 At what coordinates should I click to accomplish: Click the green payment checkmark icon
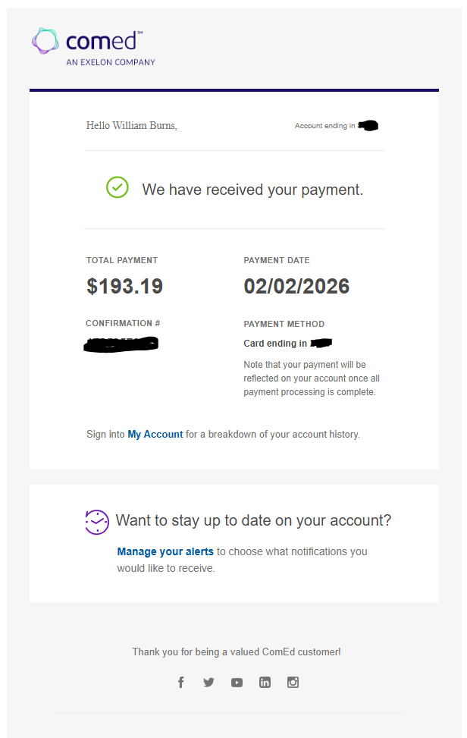tap(117, 187)
